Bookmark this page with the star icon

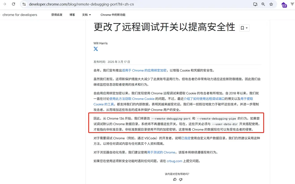tap(271, 4)
